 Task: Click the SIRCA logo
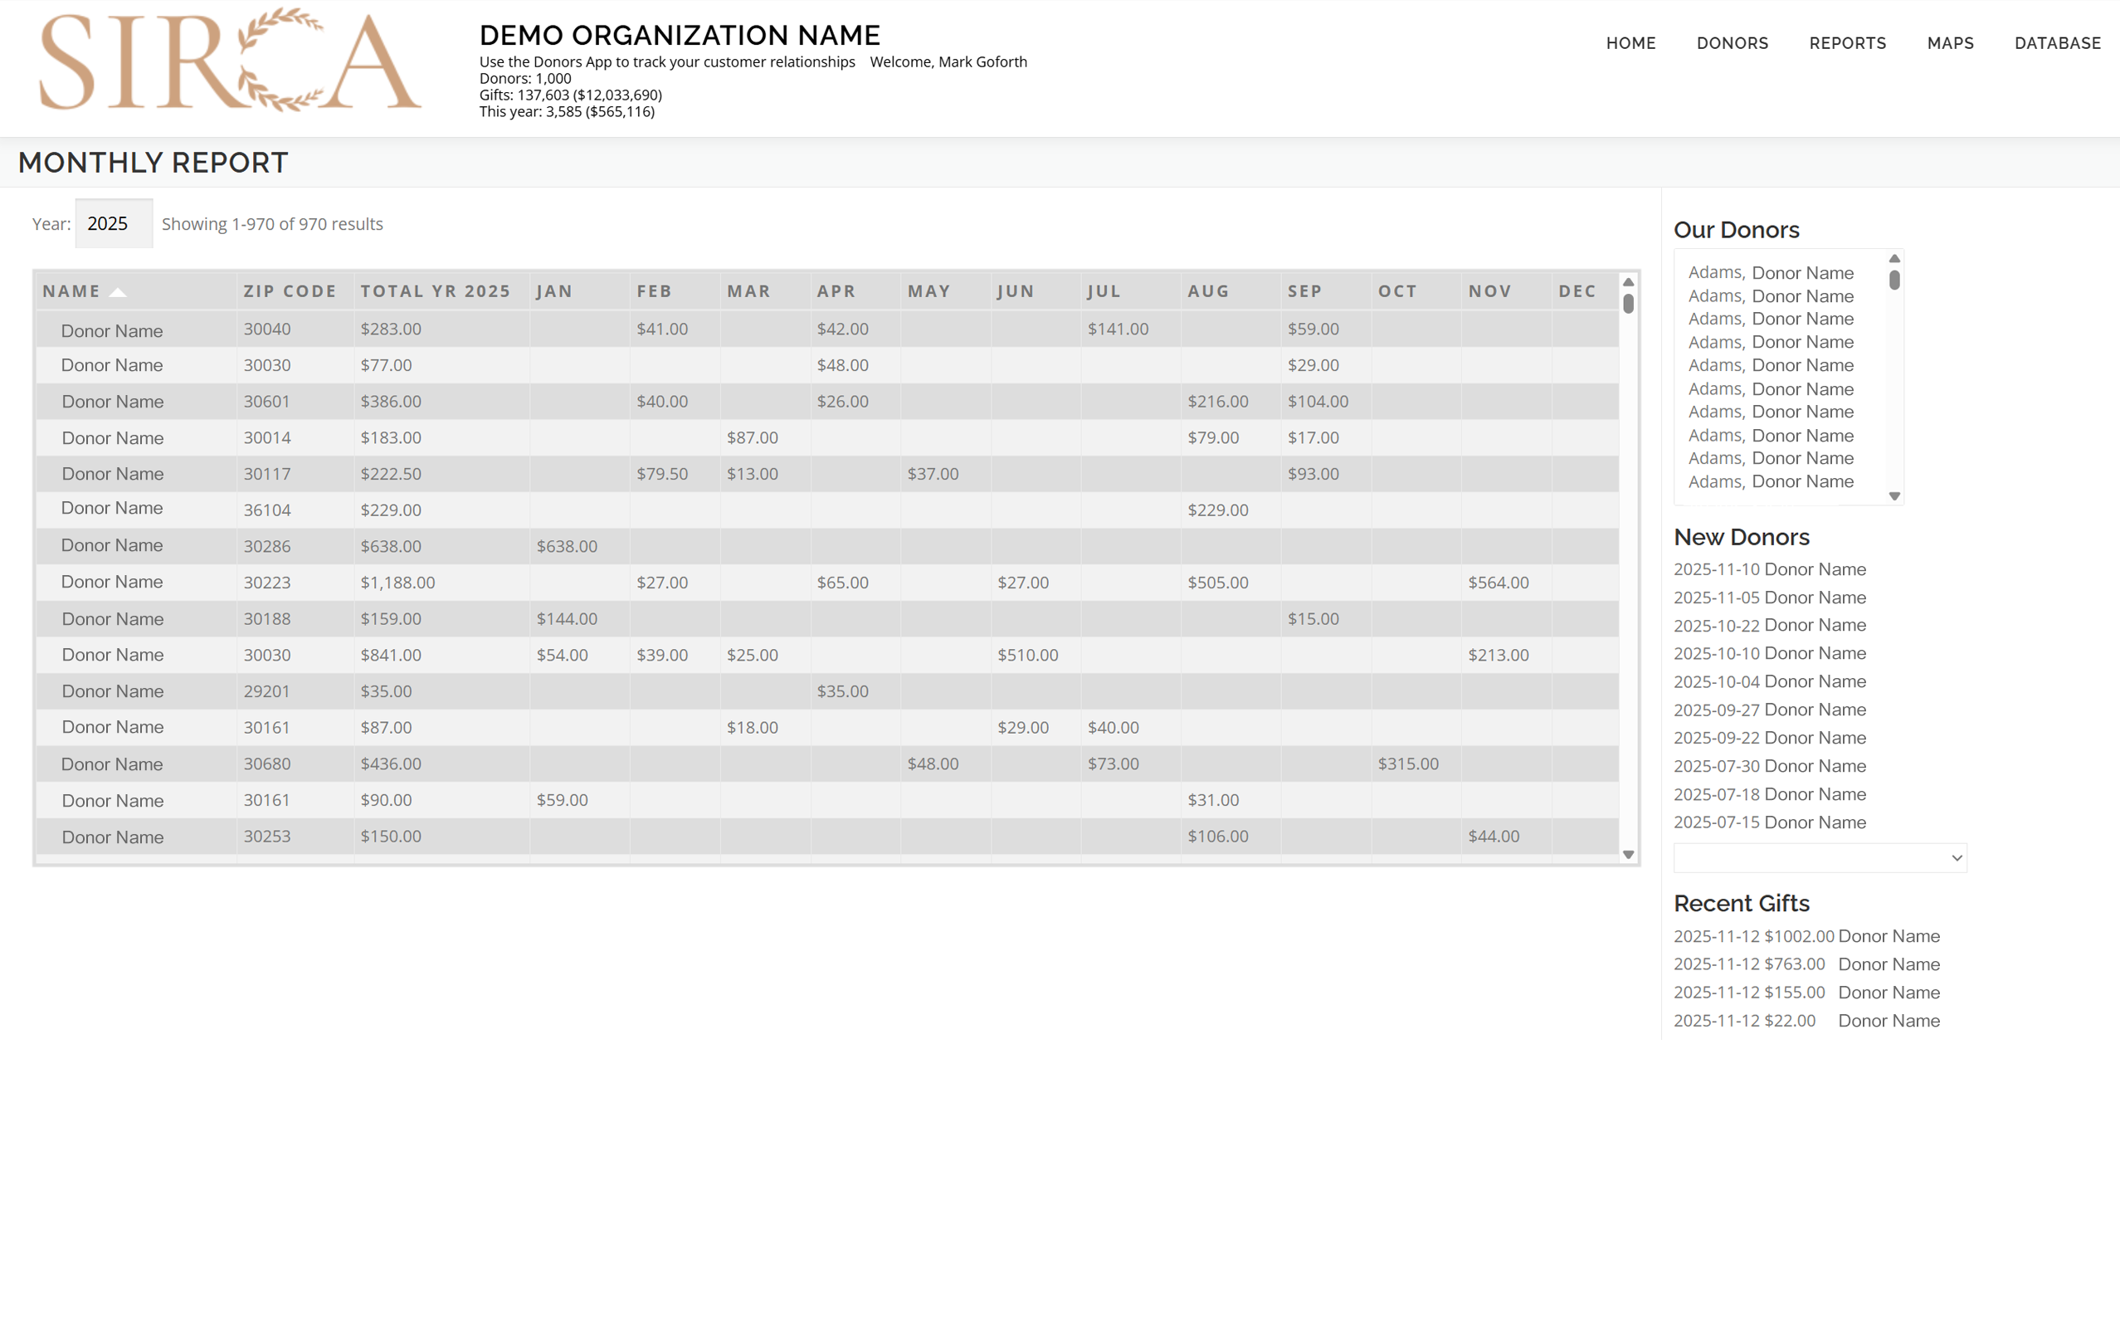pos(231,60)
